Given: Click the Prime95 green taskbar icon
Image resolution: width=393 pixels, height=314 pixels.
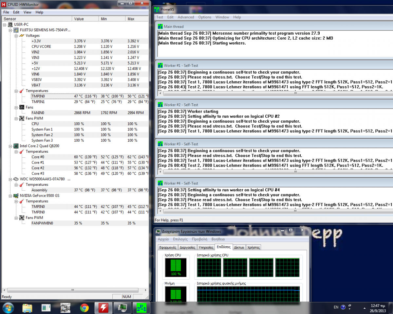Looking at the screenshot, I should (141, 308).
